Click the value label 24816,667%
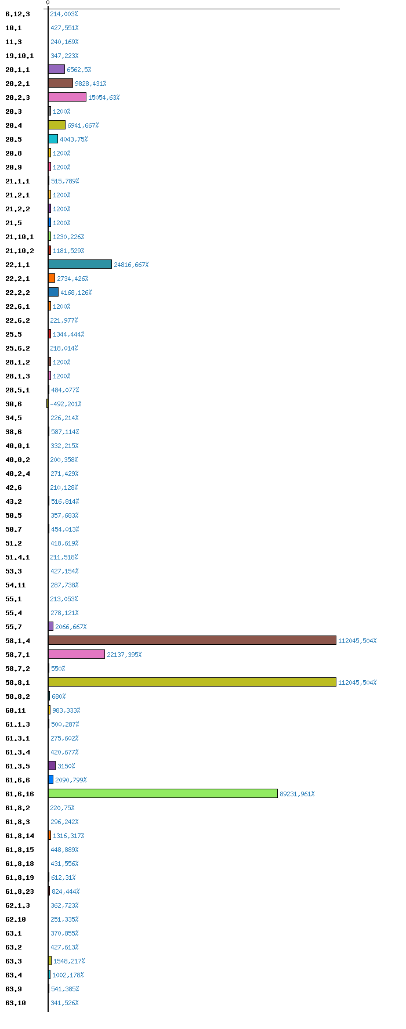 131,265
